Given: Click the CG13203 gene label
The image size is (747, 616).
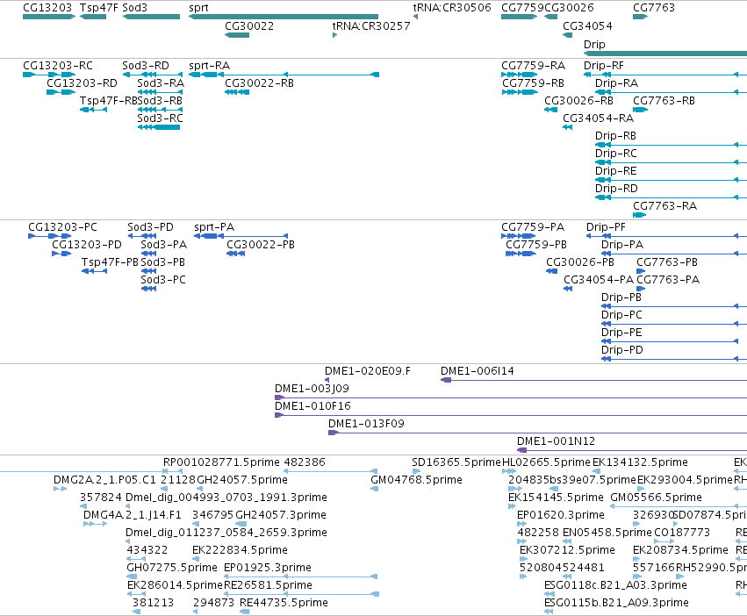Looking at the screenshot, I should pyautogui.click(x=47, y=8).
